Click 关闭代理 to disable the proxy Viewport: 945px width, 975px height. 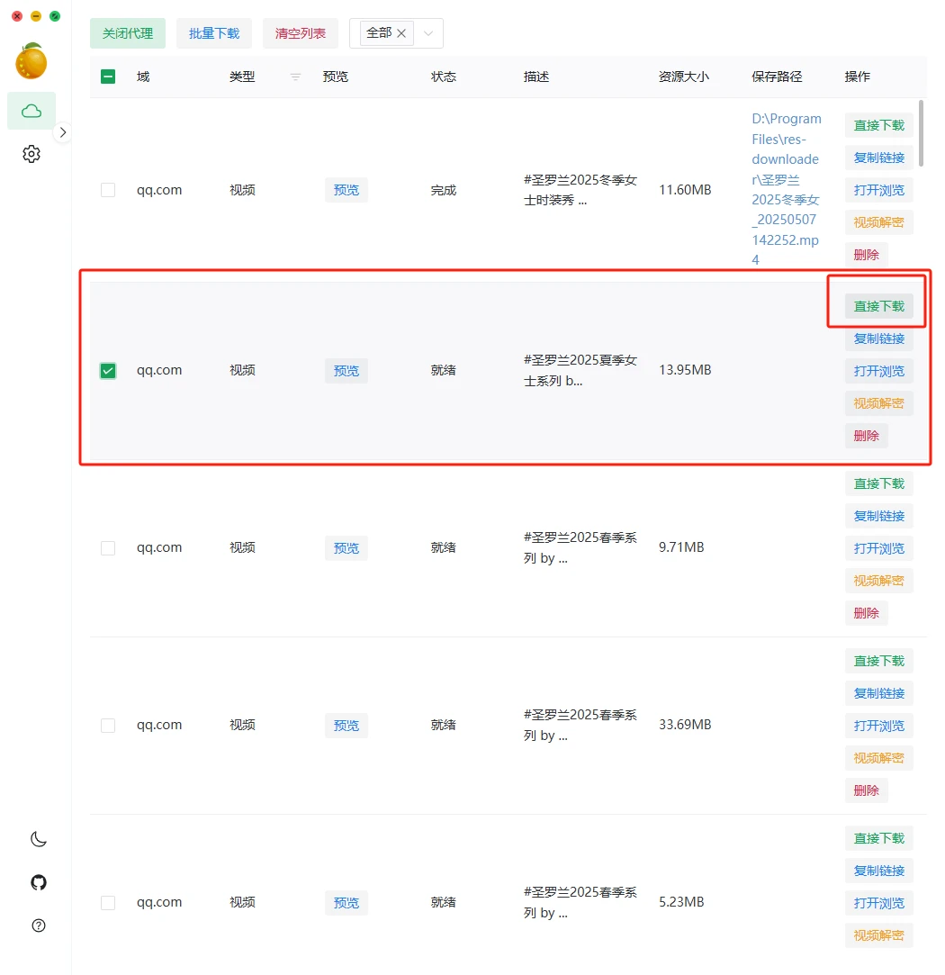pyautogui.click(x=127, y=32)
